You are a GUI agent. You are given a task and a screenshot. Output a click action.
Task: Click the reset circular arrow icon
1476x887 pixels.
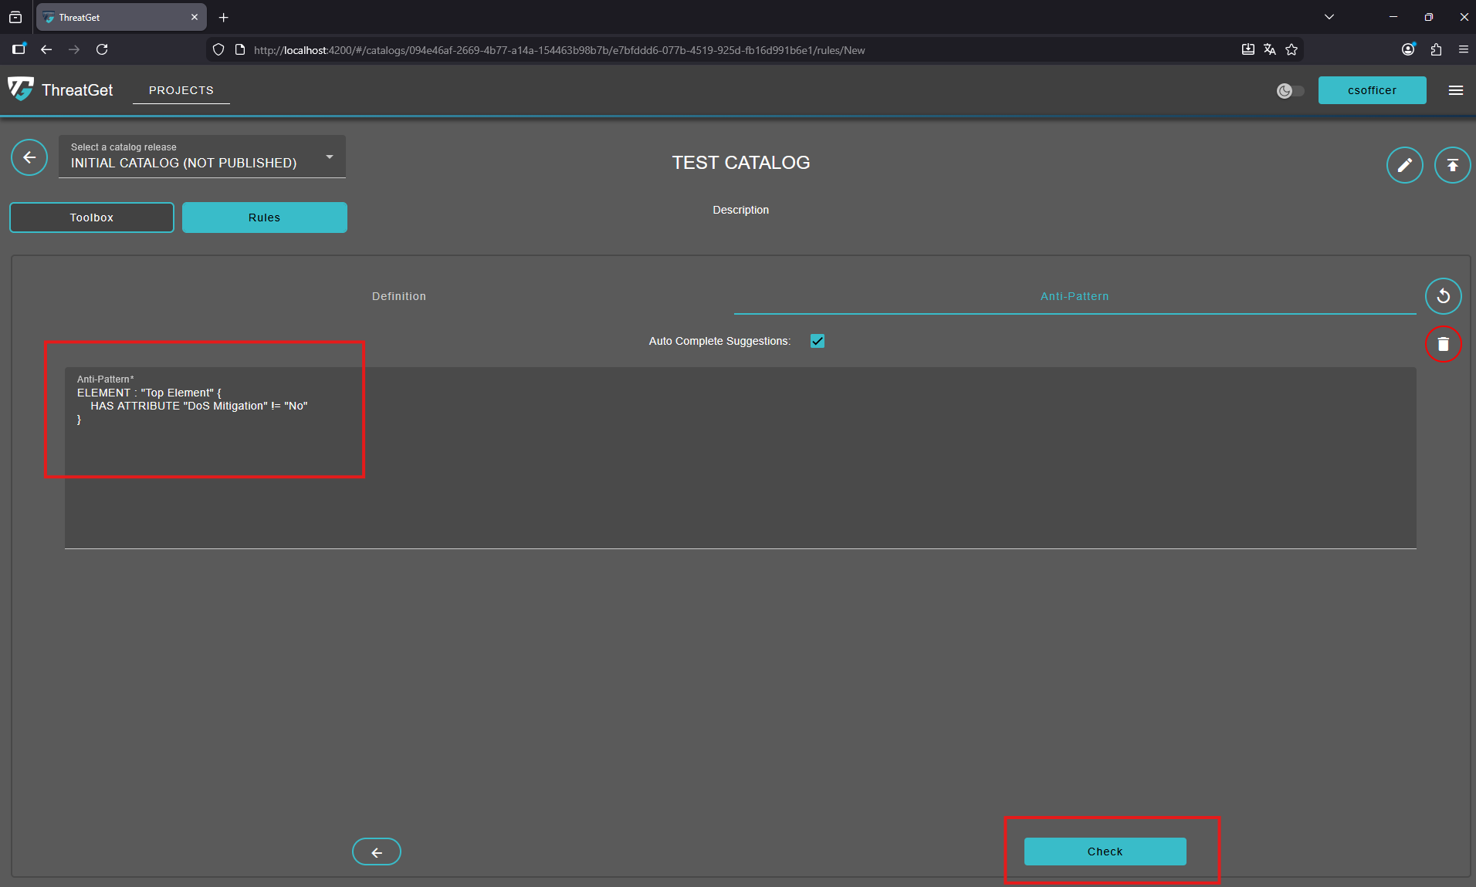(x=1443, y=296)
